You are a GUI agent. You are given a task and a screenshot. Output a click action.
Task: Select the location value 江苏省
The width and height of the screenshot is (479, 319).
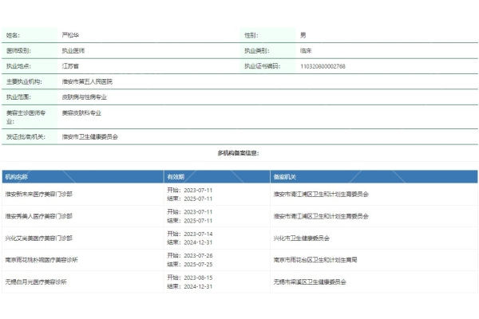tap(70, 66)
